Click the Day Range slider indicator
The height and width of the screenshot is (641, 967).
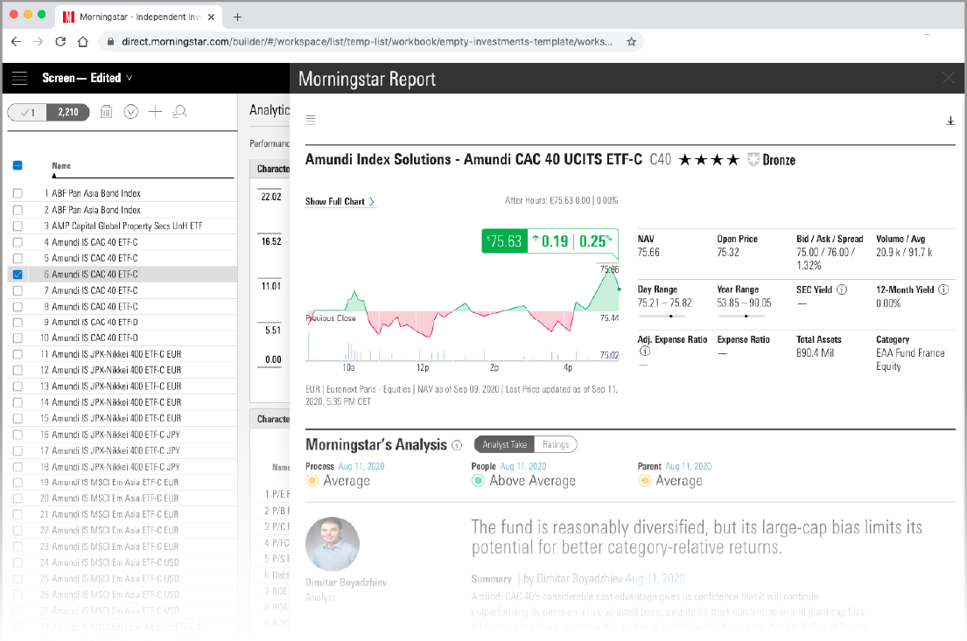point(670,315)
